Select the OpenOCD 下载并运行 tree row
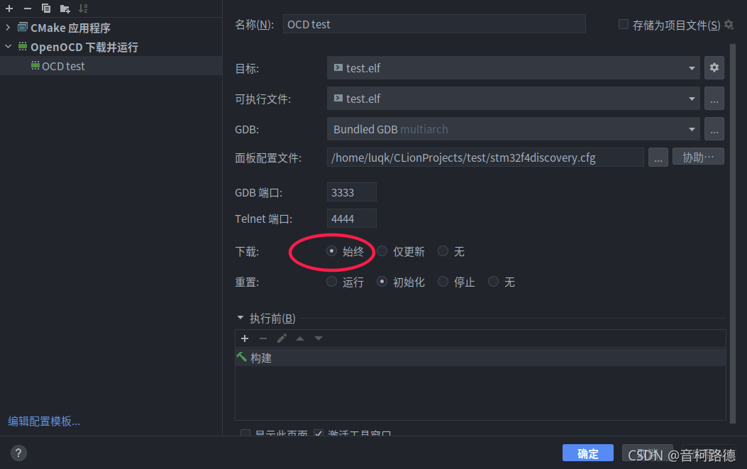Viewport: 747px width, 469px height. [111, 47]
